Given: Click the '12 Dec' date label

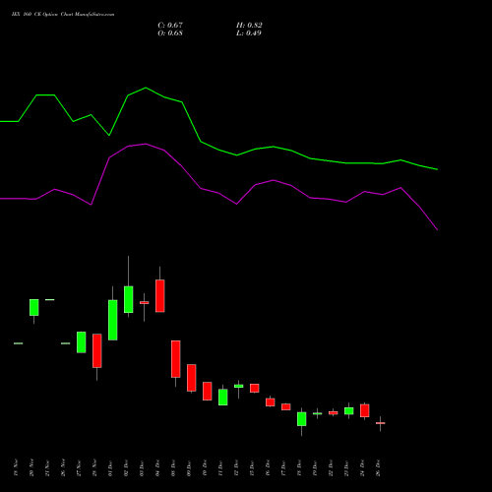Looking at the screenshot, I should pyautogui.click(x=236, y=467).
